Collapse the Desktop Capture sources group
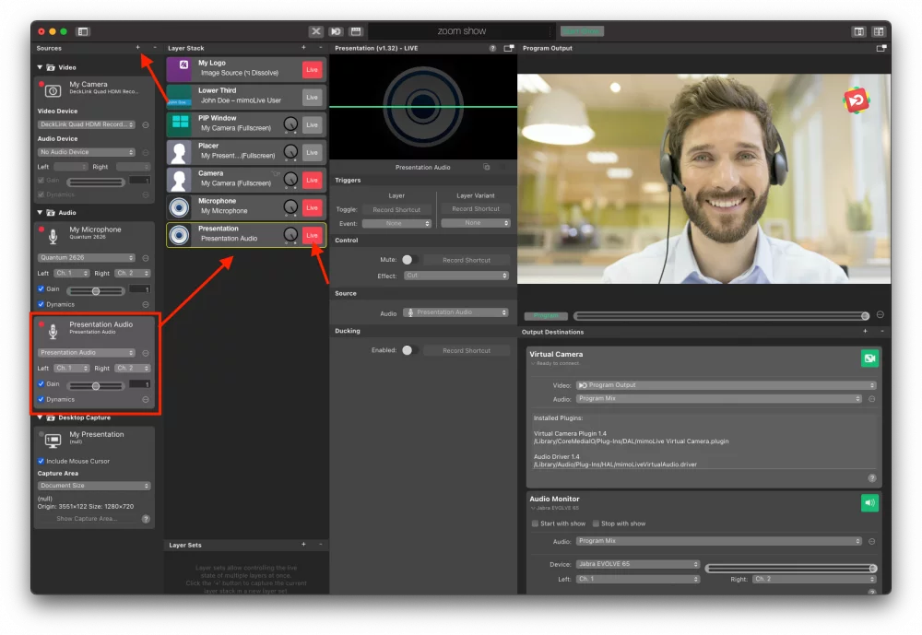 [40, 417]
